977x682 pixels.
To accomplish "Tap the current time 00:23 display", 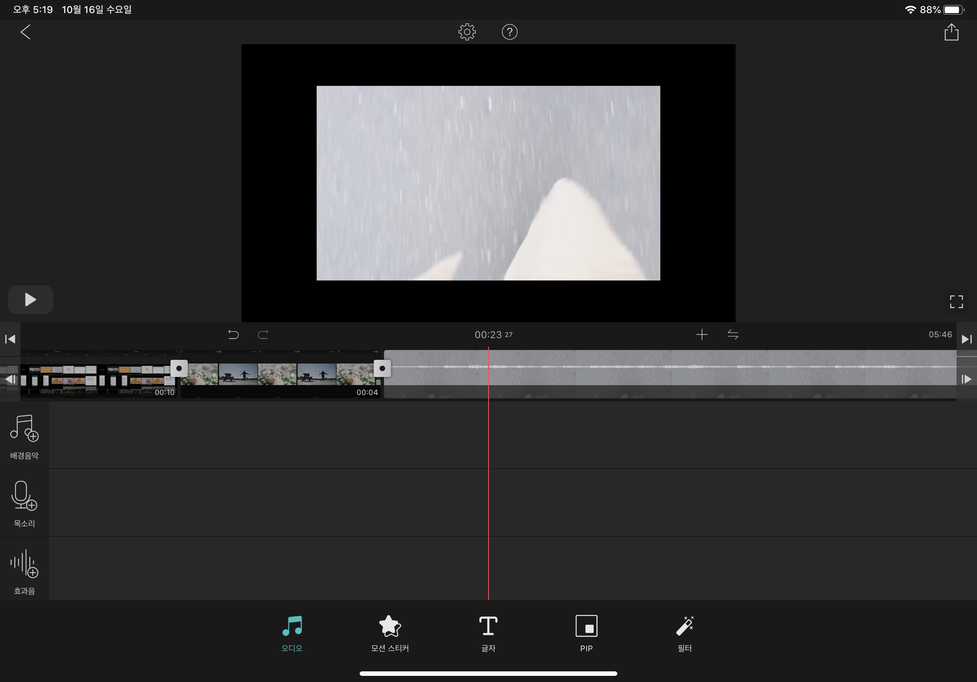I will (x=493, y=334).
